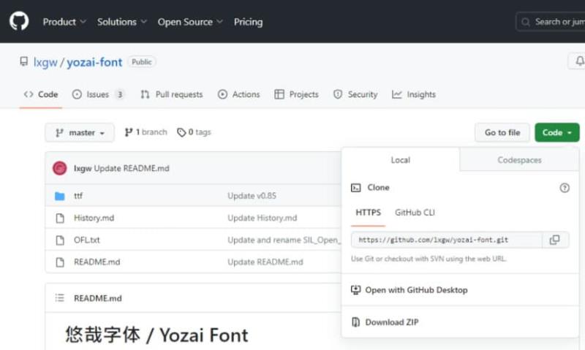Select the GitHub CLI clone option
Viewport: 585px width, 350px height.
(x=415, y=213)
